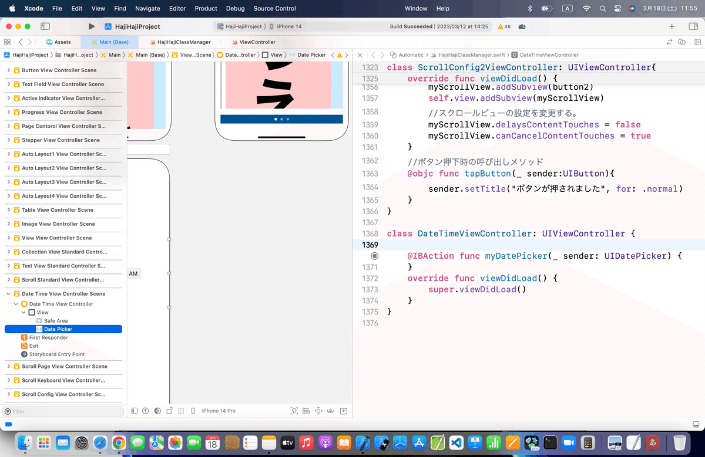Expand Table View Controller Scene
Image resolution: width=705 pixels, height=457 pixels.
point(9,210)
